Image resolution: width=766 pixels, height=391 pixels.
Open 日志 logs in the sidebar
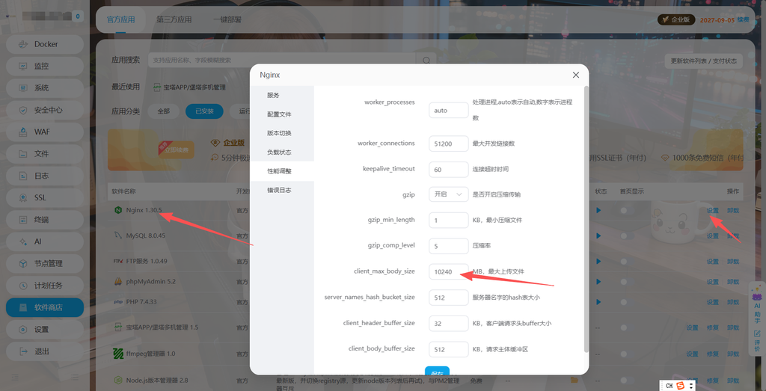(x=44, y=176)
